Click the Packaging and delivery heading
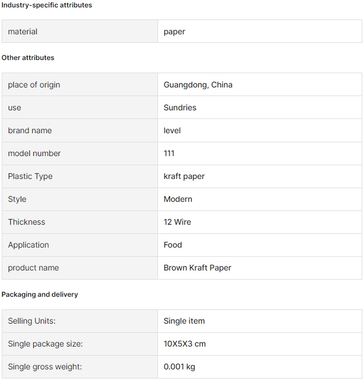This screenshot has height=382, width=364. click(39, 295)
